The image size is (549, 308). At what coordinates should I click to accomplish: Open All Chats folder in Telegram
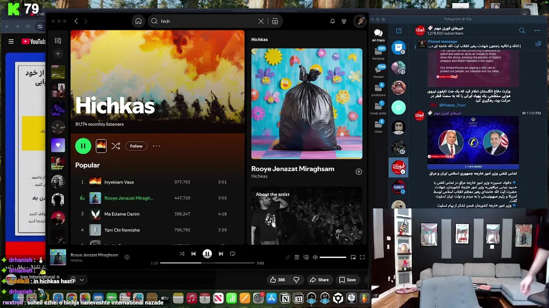[378, 35]
